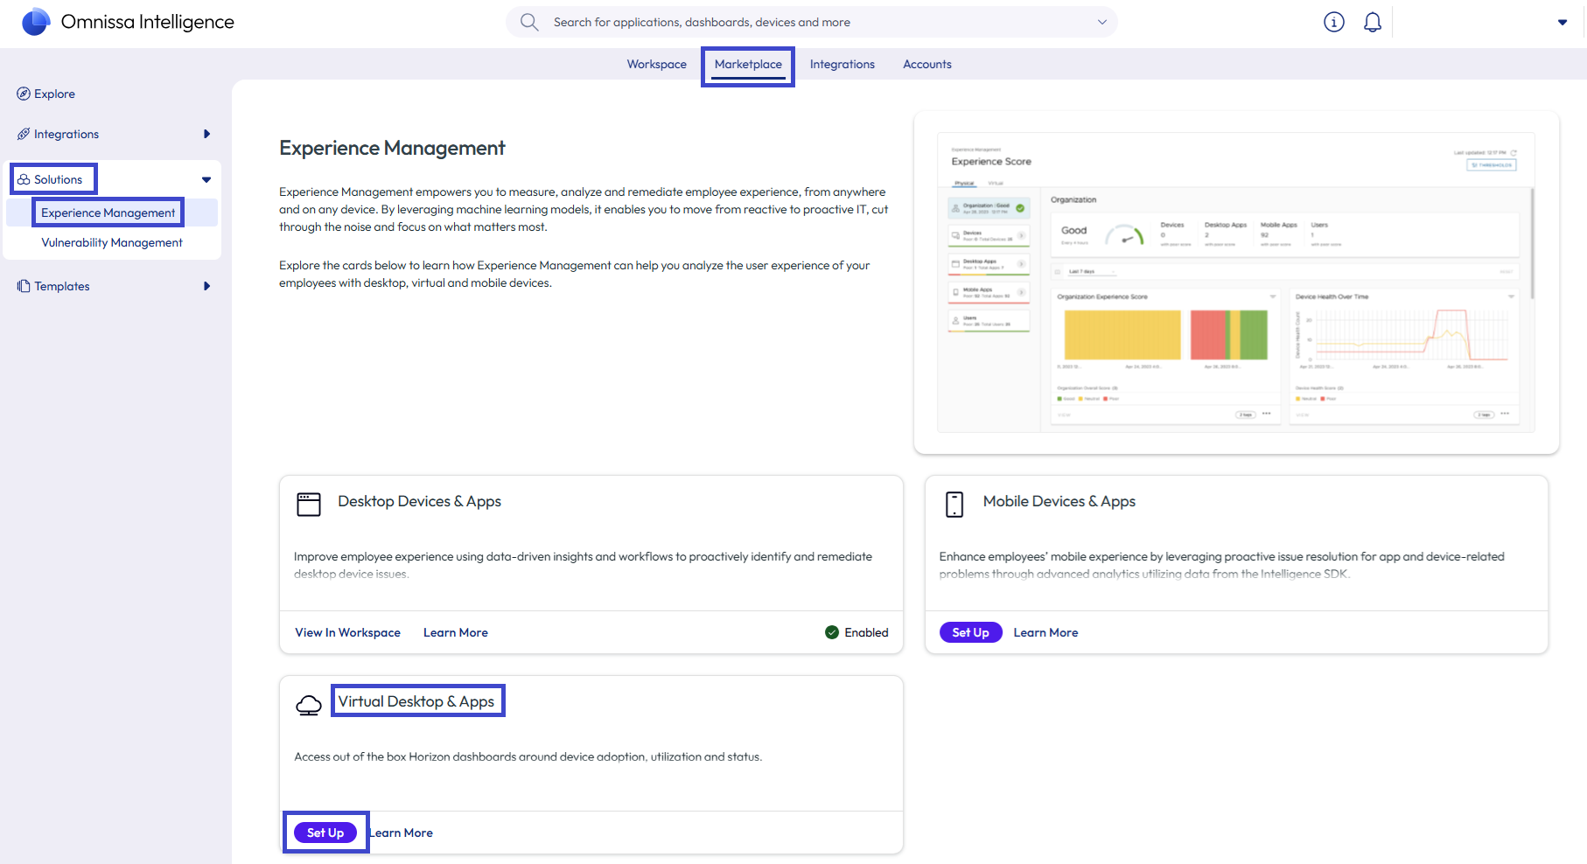Click the search applications input field

click(812, 22)
